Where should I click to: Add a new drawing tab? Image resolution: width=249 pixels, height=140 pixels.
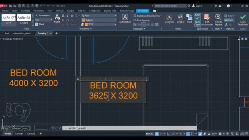[56, 33]
